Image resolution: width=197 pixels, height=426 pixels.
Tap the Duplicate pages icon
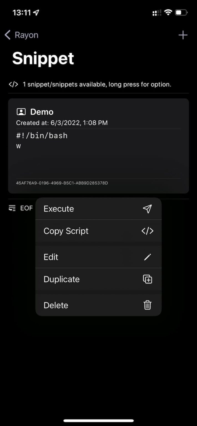click(x=147, y=279)
